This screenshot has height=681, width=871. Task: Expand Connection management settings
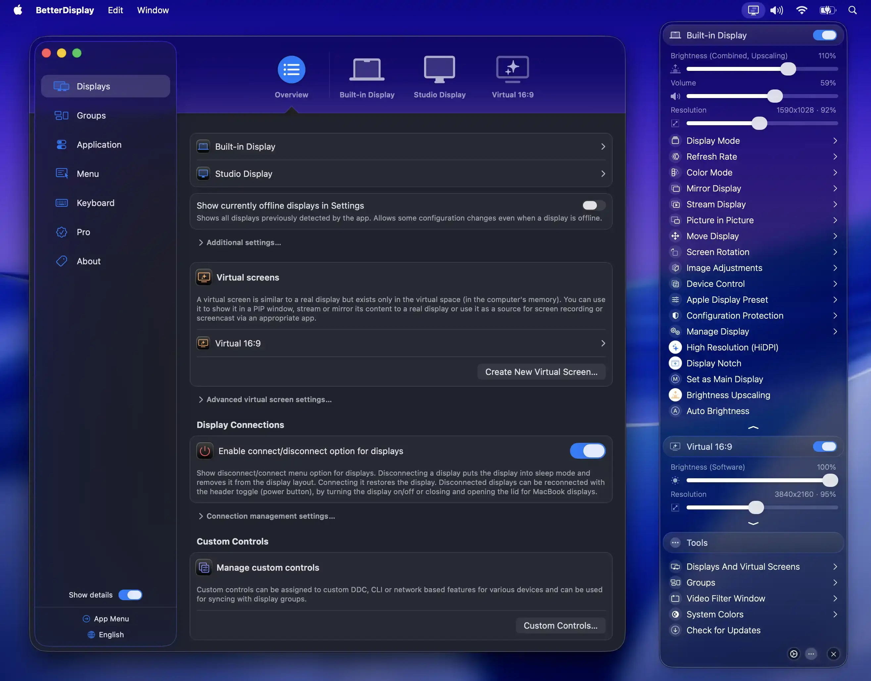coord(266,516)
